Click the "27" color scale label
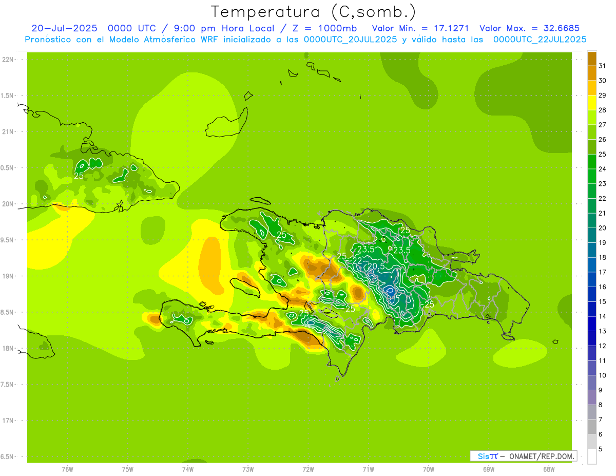Viewport: 616px width, 476px height. click(x=603, y=125)
